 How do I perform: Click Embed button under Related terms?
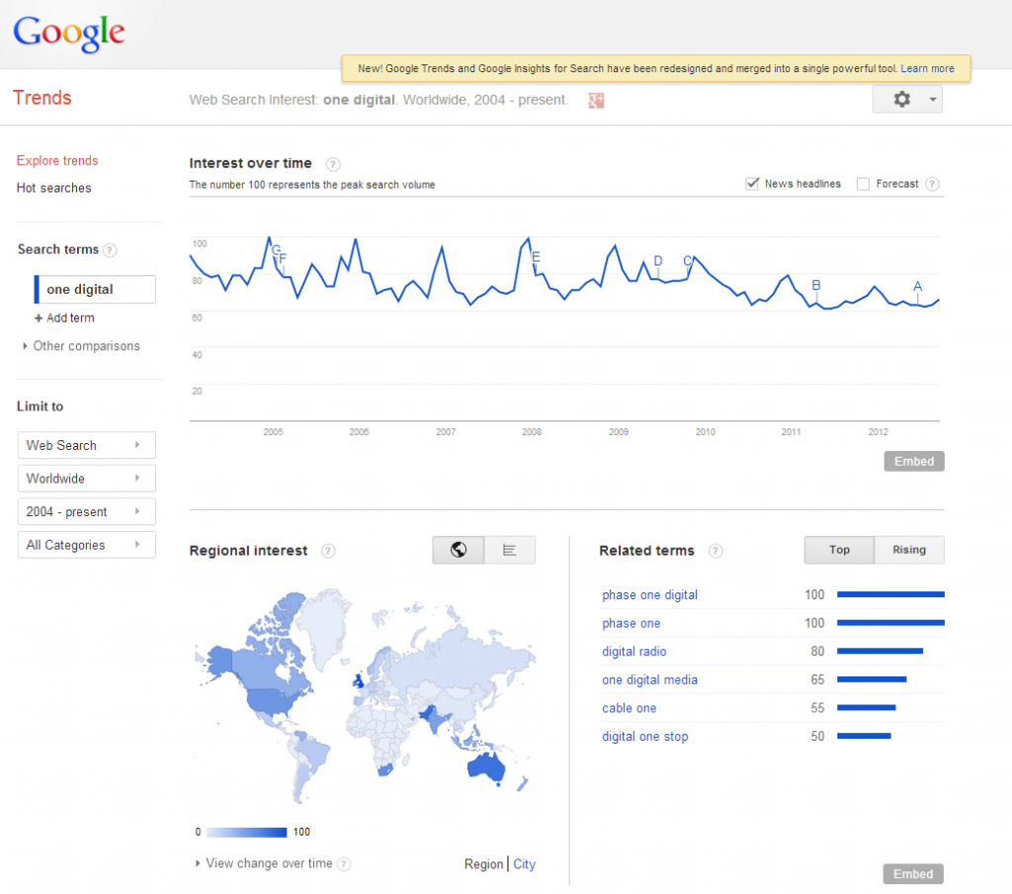point(913,874)
